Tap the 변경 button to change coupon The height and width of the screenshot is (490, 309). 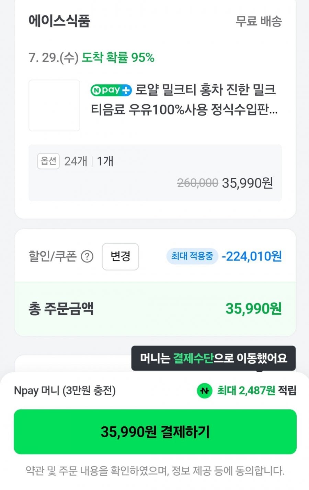click(120, 256)
